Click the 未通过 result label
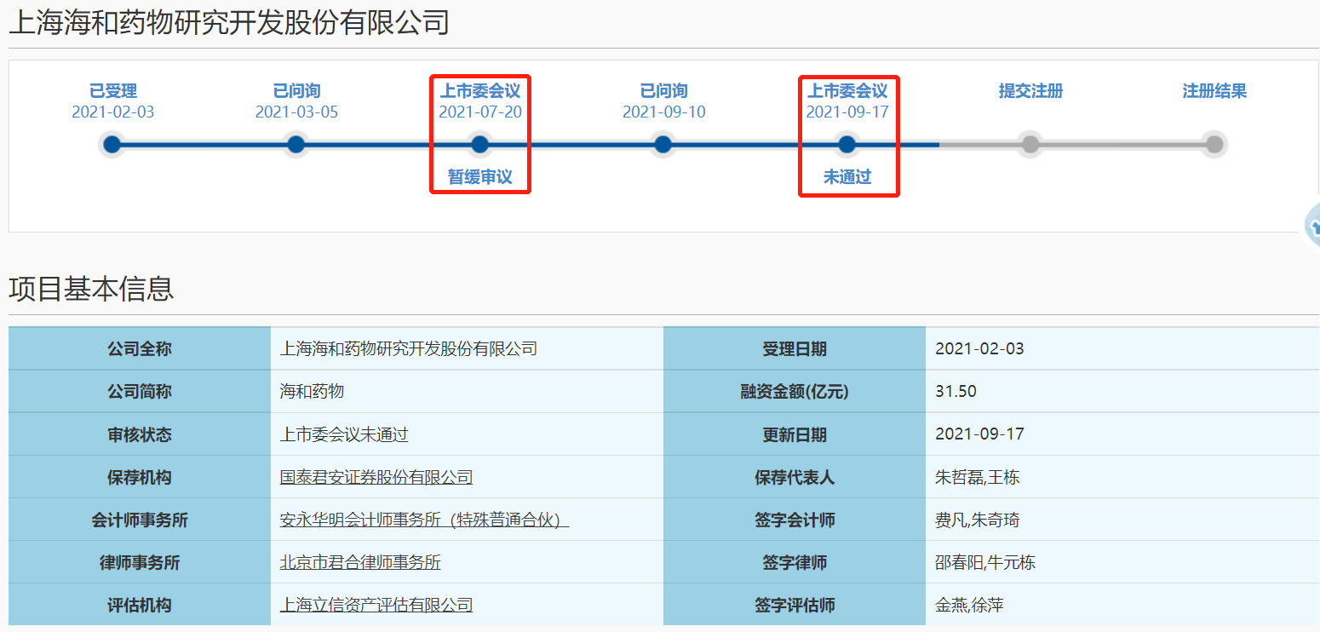Viewport: 1320px width, 632px height. 847,177
